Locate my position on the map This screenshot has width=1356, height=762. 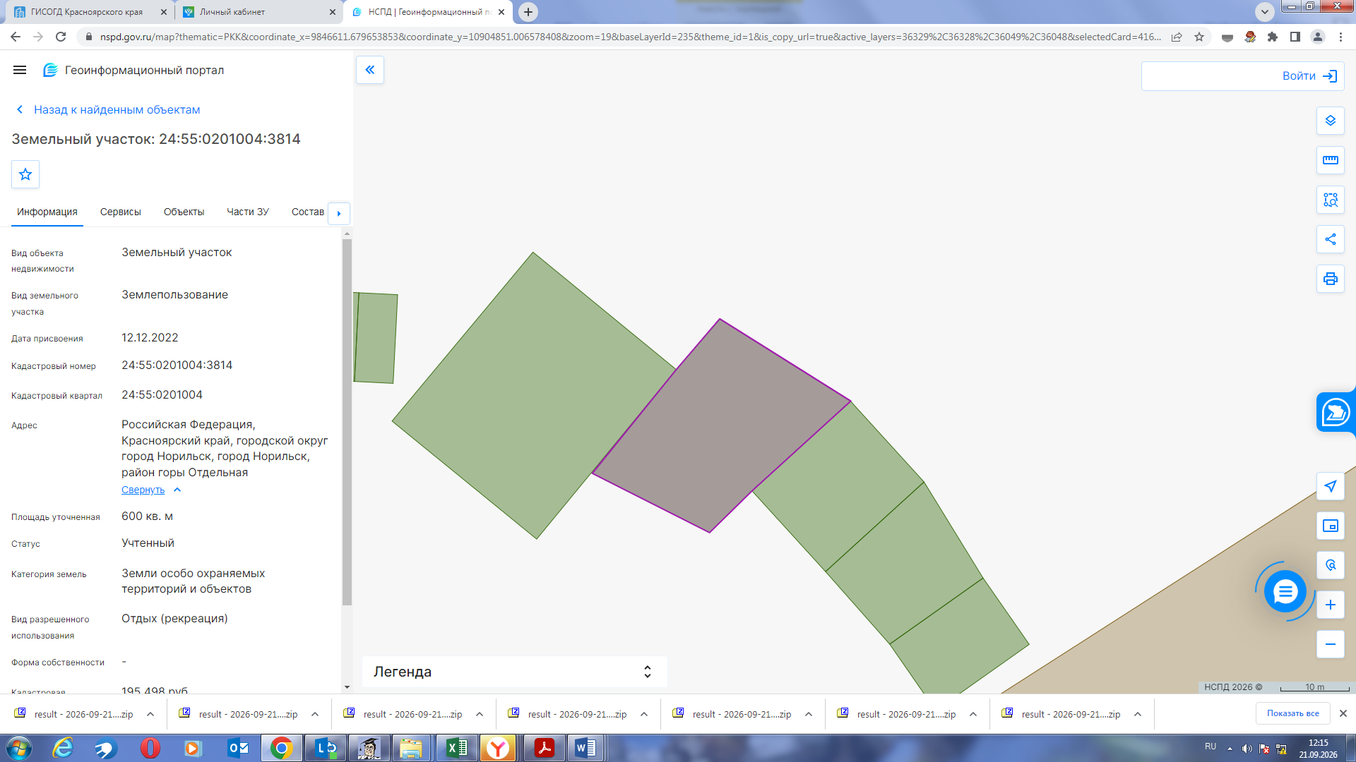coord(1330,486)
